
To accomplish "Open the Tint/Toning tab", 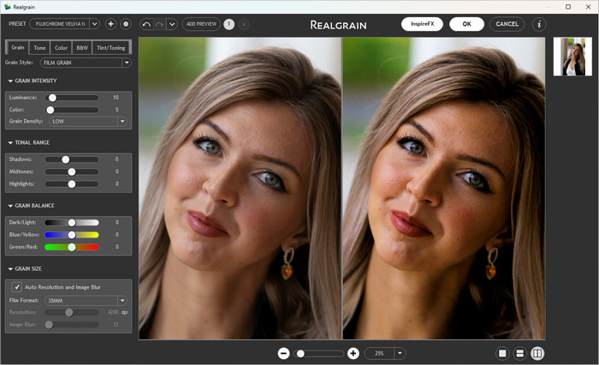I will coord(111,48).
